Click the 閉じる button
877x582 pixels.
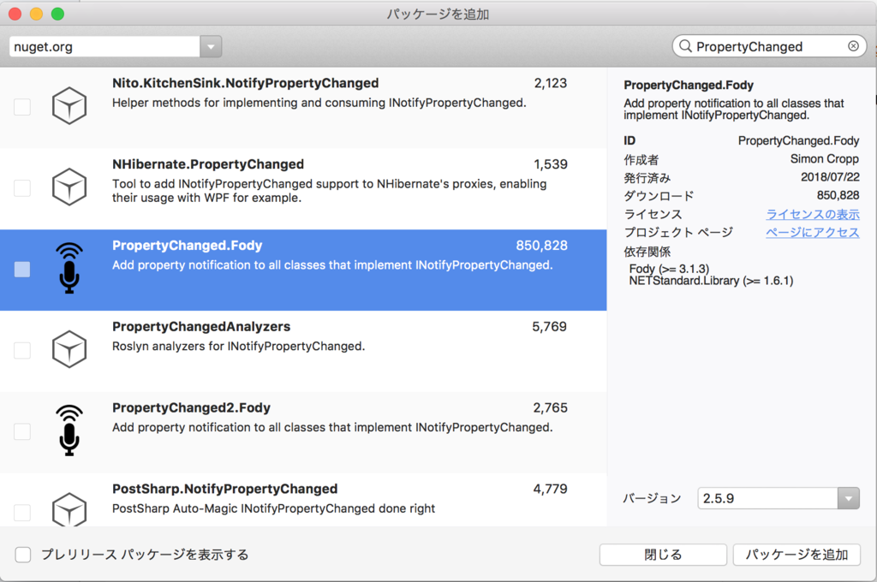pyautogui.click(x=663, y=555)
